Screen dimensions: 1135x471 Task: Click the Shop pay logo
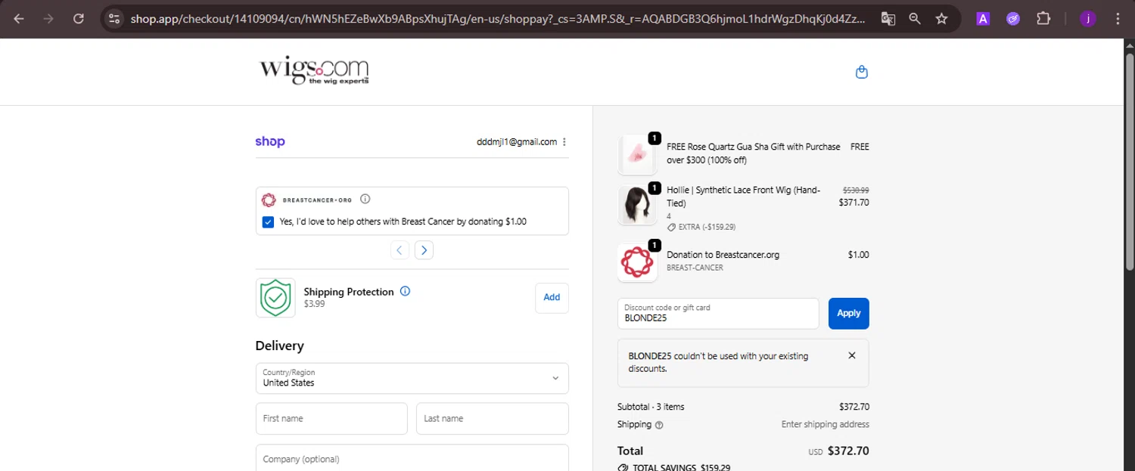click(x=270, y=141)
